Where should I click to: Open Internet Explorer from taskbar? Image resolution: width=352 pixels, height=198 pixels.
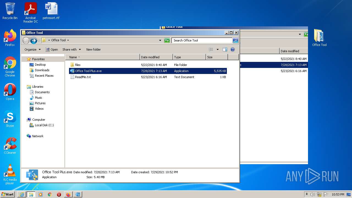point(22,194)
